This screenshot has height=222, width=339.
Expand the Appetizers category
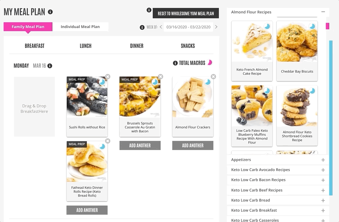[x=323, y=160]
